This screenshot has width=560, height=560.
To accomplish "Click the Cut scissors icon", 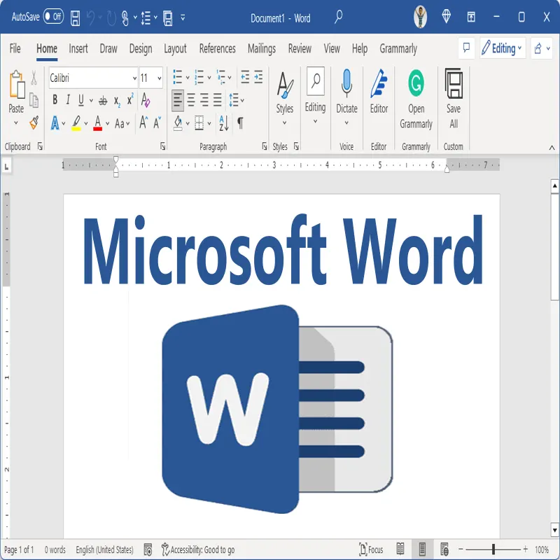I will click(x=34, y=78).
